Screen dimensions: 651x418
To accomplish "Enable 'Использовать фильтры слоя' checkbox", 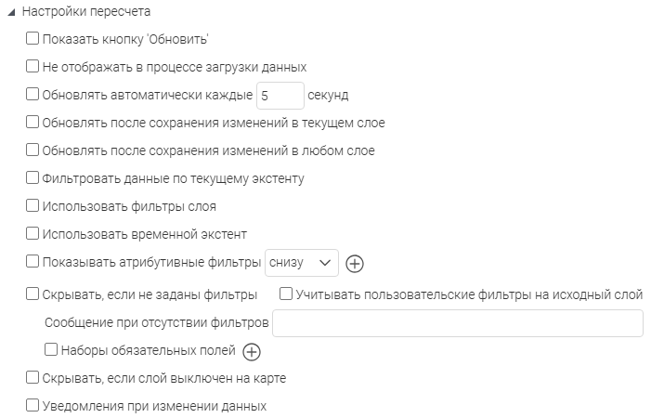I will pos(33,206).
